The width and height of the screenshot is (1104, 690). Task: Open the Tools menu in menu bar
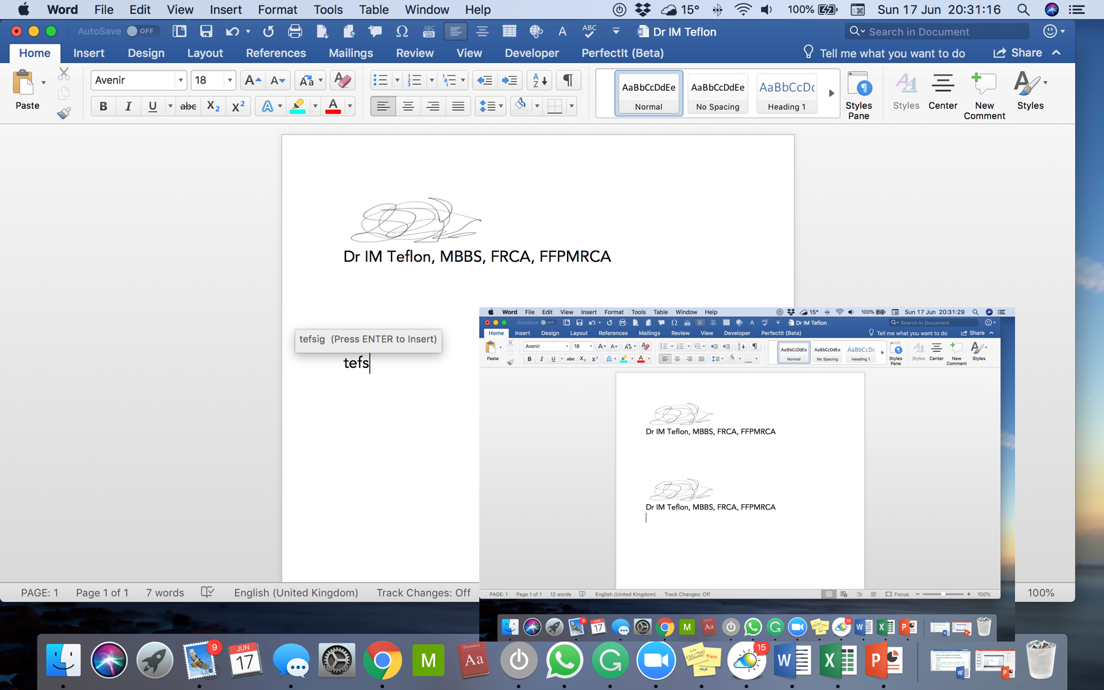(328, 10)
